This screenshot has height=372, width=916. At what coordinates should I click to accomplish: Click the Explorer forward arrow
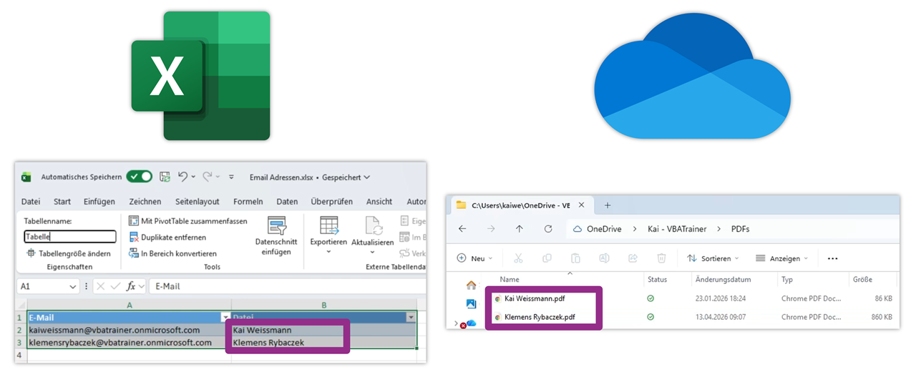[491, 229]
